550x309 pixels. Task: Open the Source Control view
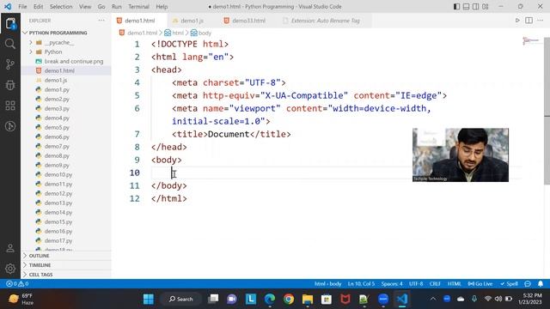click(x=10, y=64)
